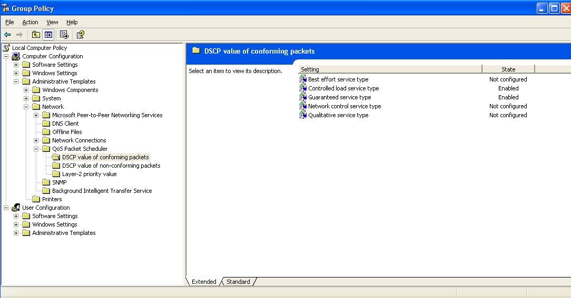Select 'DSCP value of conforming packets' tree label
The width and height of the screenshot is (571, 298).
[x=105, y=157]
